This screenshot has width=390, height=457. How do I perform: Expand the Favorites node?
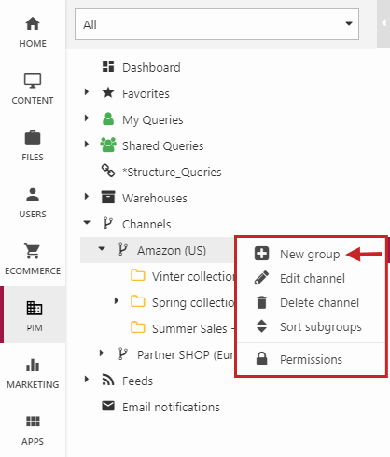87,92
